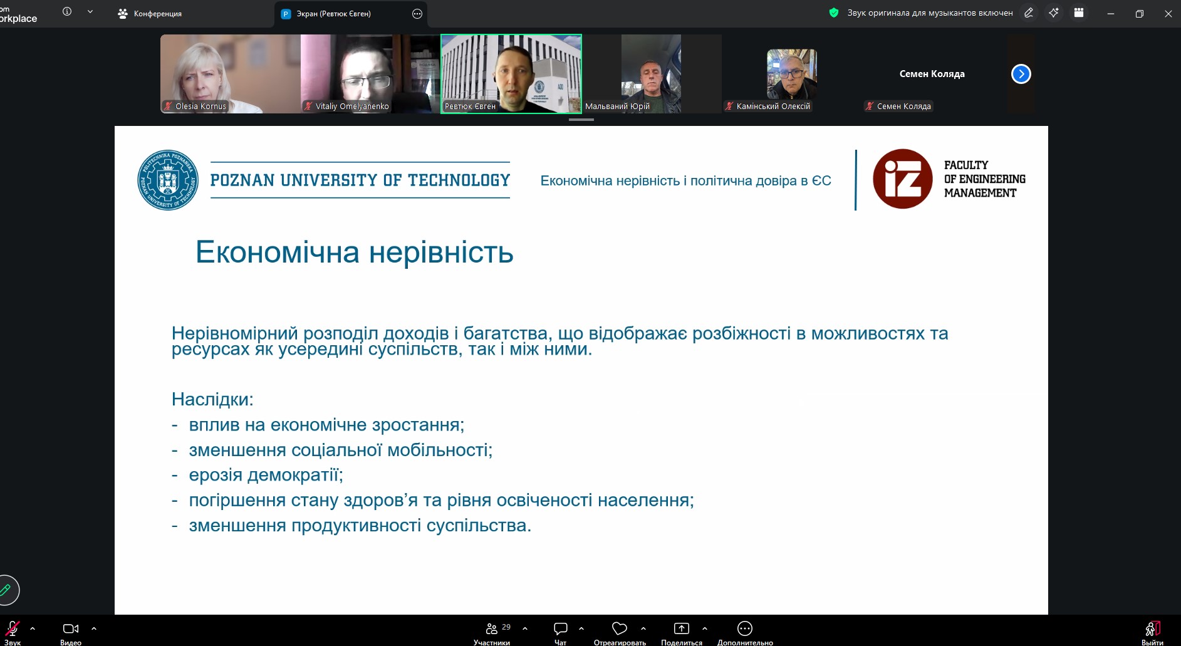Image resolution: width=1181 pixels, height=646 pixels.
Task: Open the Чат chat panel
Action: pos(560,628)
